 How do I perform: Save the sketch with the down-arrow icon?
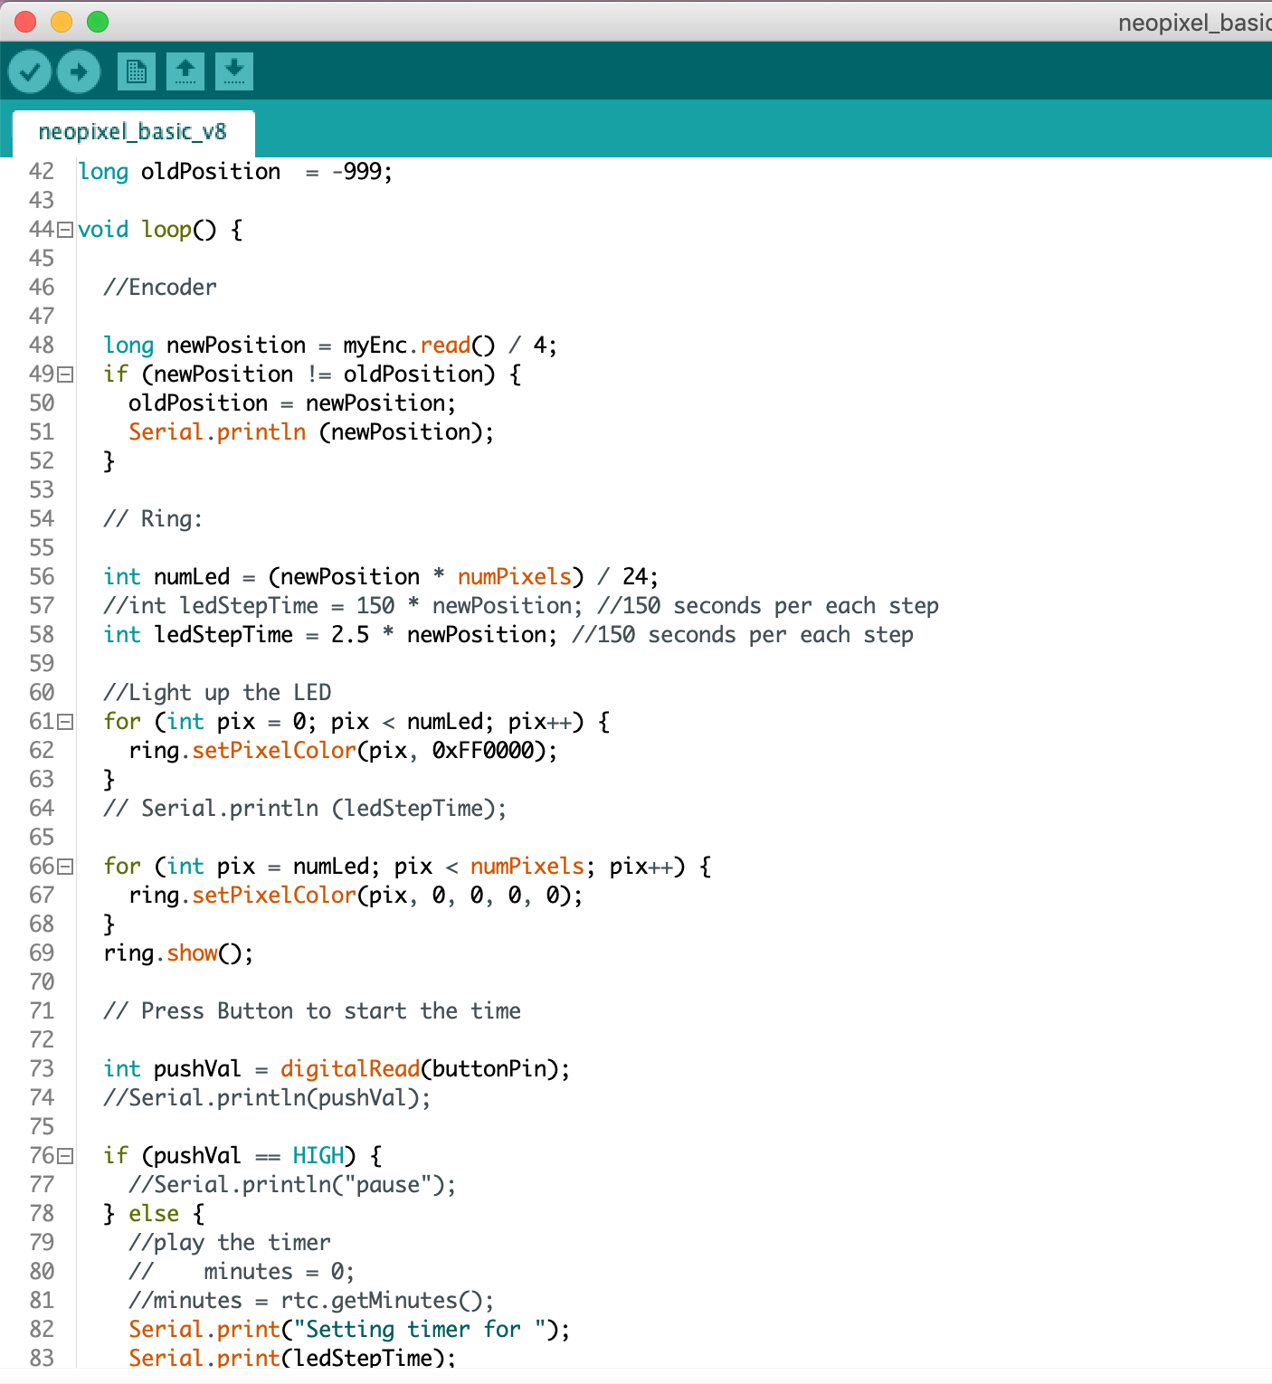coord(234,71)
